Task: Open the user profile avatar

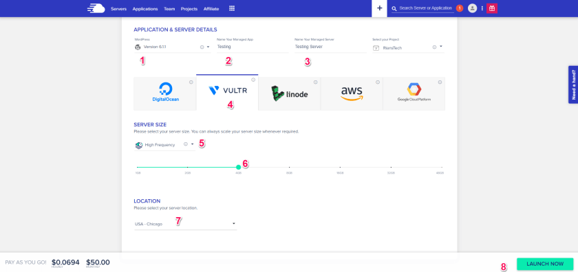Action: [x=472, y=8]
